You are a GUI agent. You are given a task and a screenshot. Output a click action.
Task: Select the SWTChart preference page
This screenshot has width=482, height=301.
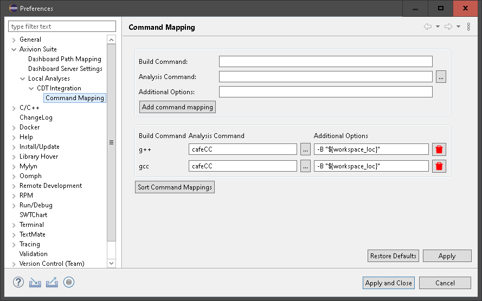[33, 215]
